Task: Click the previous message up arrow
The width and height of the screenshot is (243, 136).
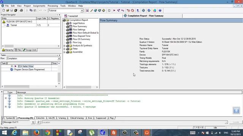Action: click(x=33, y=122)
